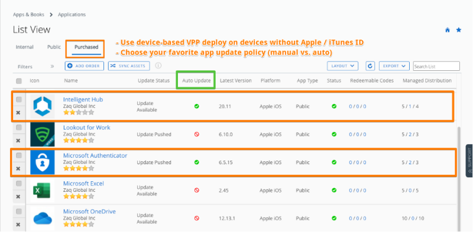The image size is (473, 232).
Task: Click Lookout for Work status green check
Action: 334,134
